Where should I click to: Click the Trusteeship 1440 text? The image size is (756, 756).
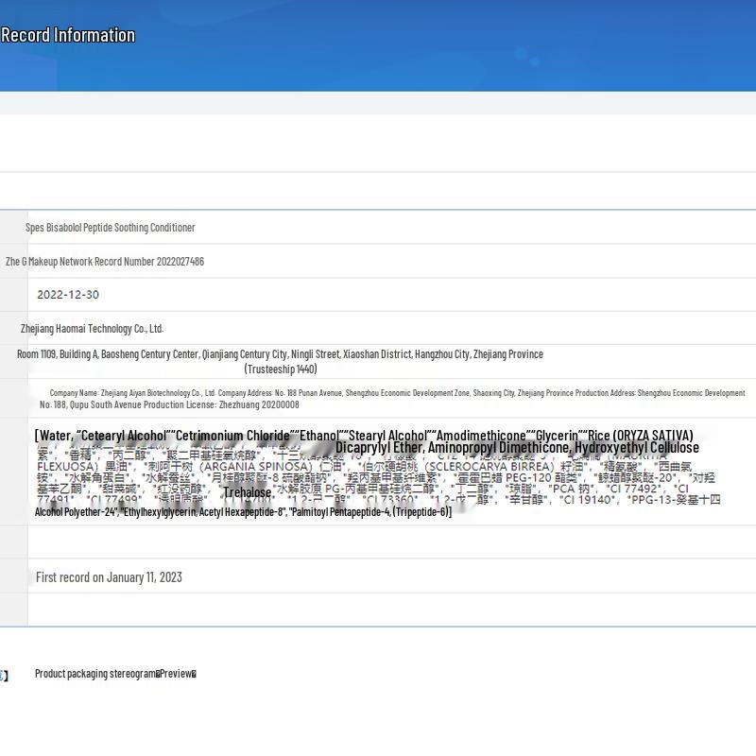click(x=281, y=369)
